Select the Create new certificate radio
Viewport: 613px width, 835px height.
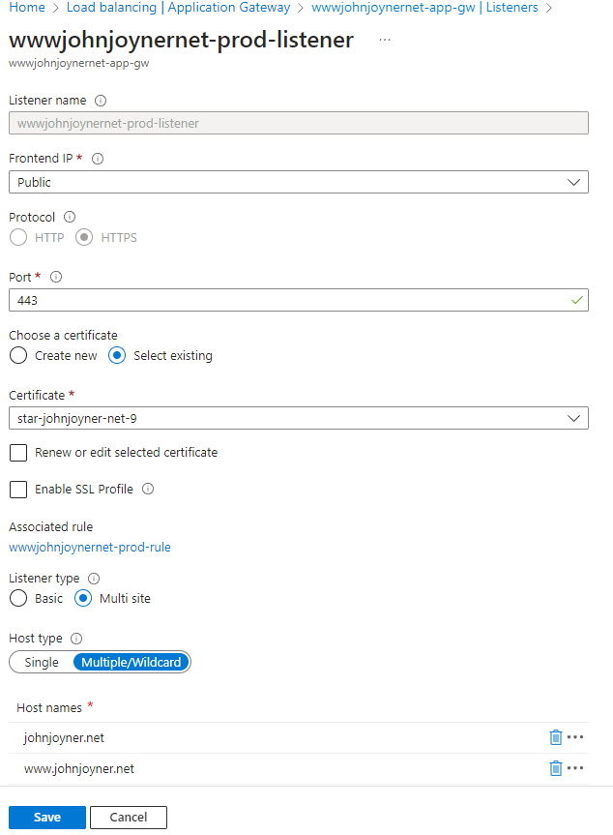click(18, 355)
